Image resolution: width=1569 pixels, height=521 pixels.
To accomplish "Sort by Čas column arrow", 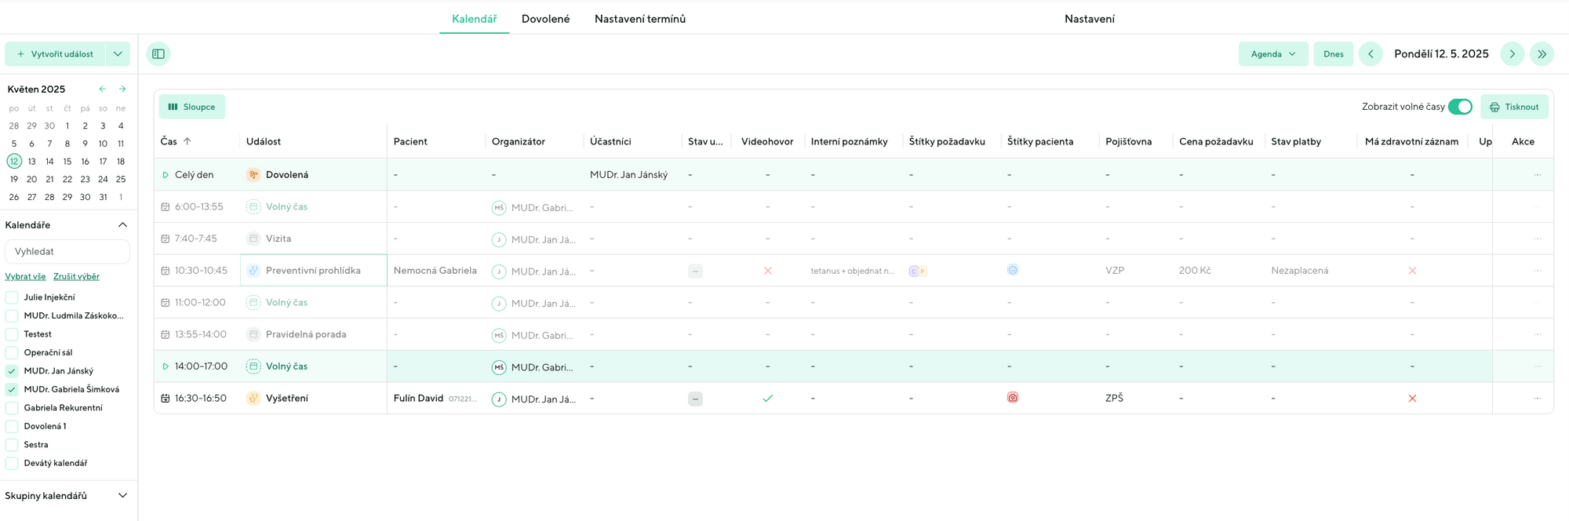I will 187,142.
